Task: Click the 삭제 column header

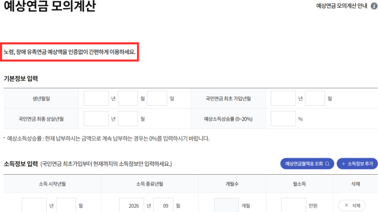Action: click(356, 184)
